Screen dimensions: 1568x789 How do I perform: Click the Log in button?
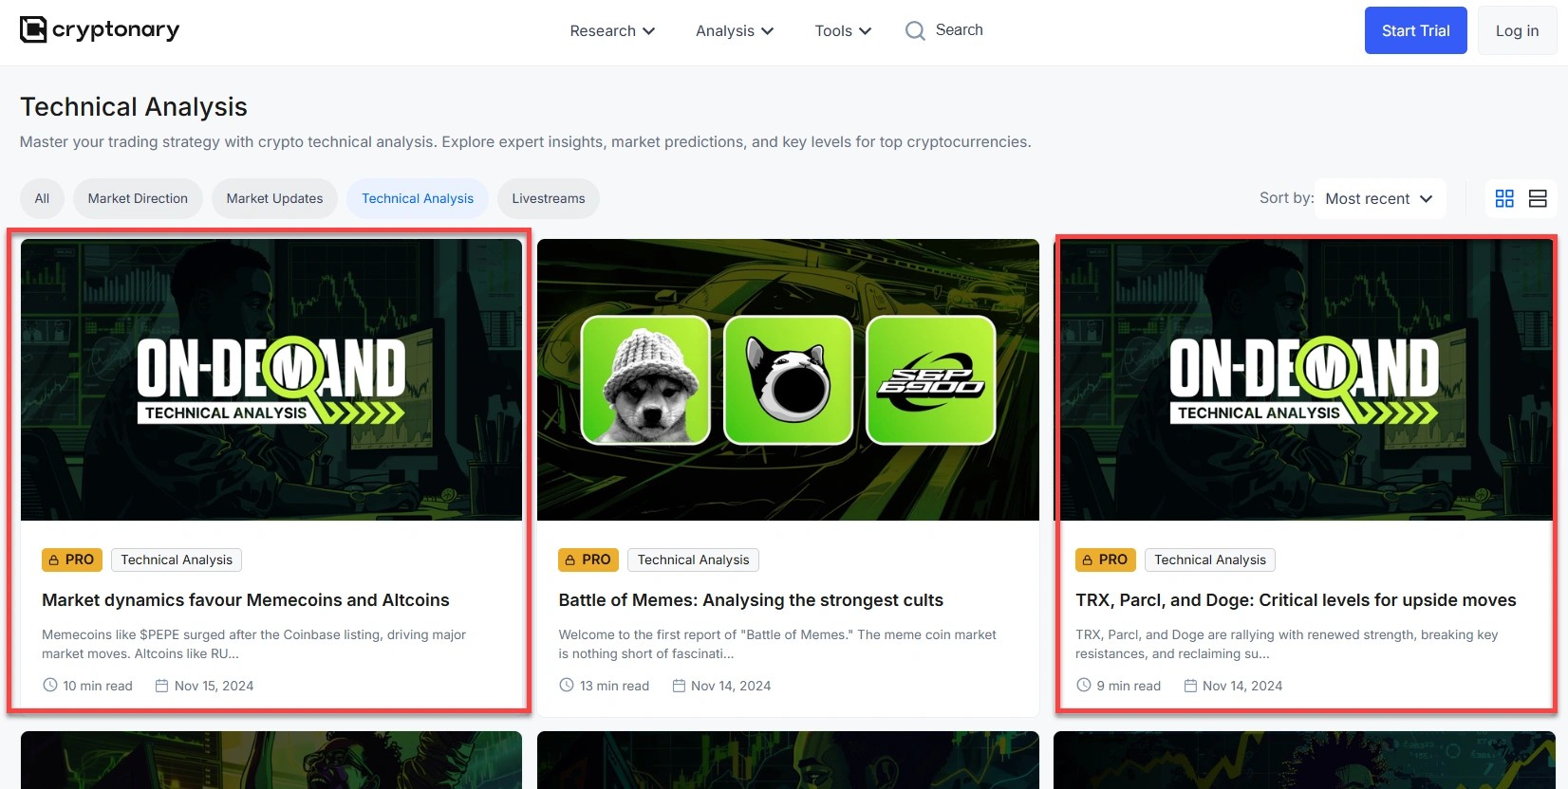coord(1517,30)
